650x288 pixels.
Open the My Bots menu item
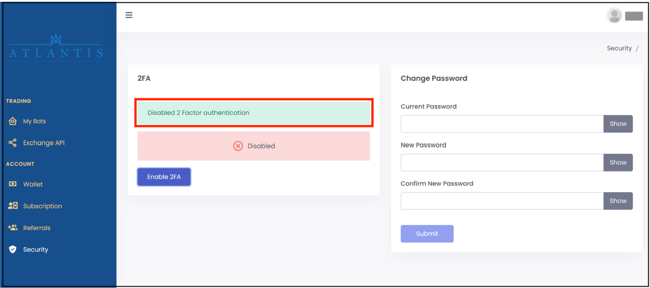click(x=34, y=121)
